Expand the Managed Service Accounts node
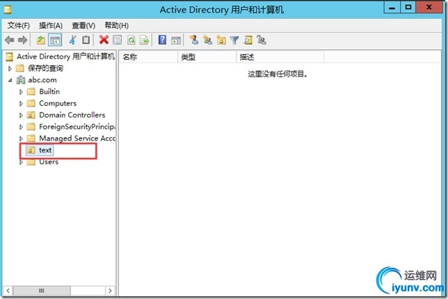Viewport: 448px width, 299px height. [21, 139]
